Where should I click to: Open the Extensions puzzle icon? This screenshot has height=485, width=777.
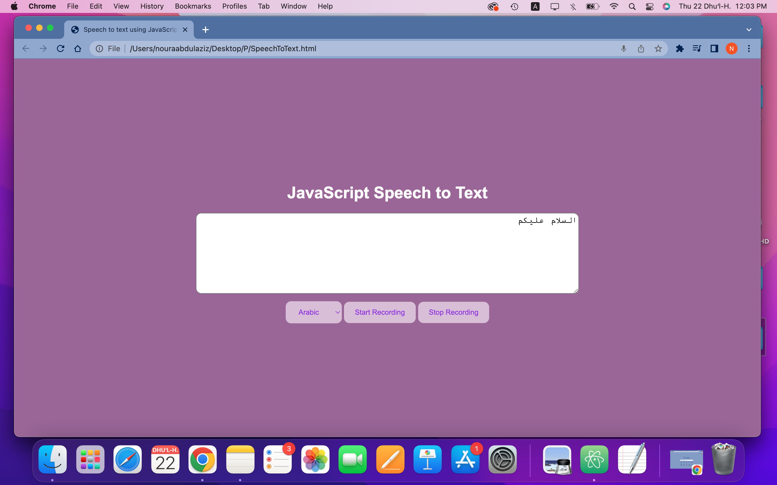coord(680,48)
